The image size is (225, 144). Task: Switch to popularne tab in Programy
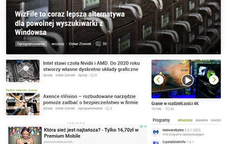[x=202, y=120]
